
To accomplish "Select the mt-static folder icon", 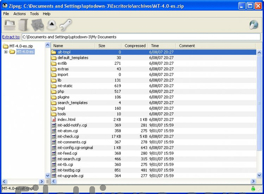I will [x=54, y=86].
